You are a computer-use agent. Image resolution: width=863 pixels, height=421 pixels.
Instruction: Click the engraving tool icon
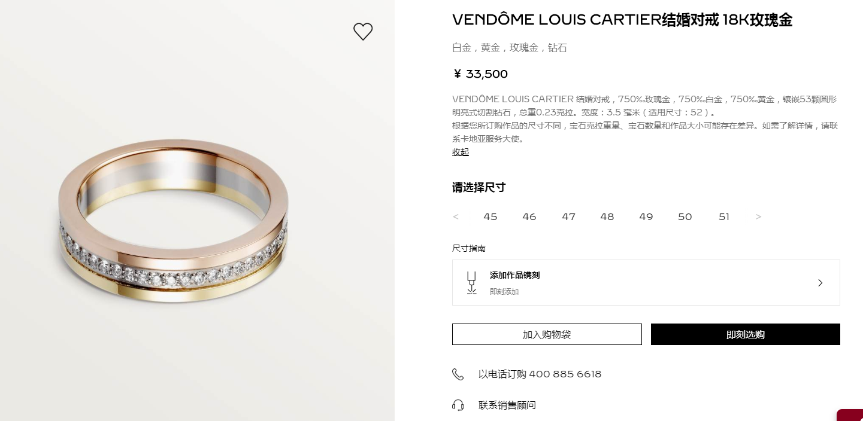(x=472, y=282)
